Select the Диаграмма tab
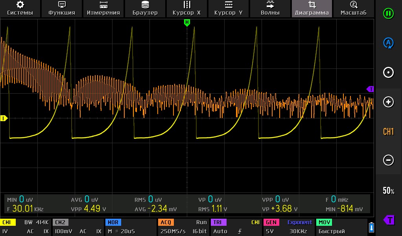The image size is (402, 236). [312, 8]
